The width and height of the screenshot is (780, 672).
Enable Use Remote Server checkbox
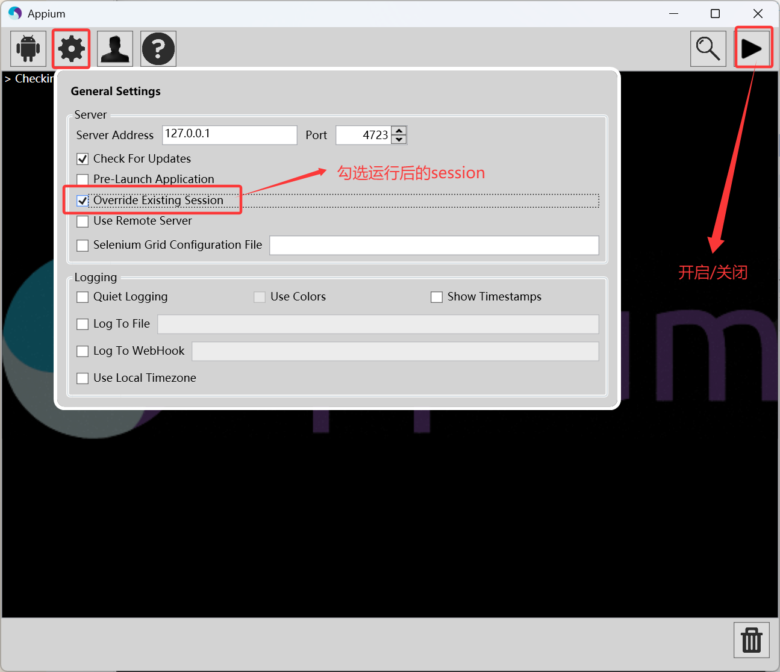point(83,221)
